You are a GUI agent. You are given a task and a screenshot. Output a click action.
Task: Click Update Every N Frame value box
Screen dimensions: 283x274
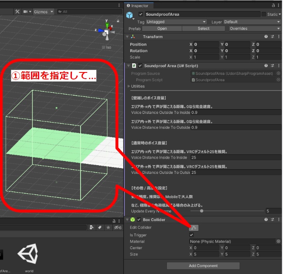[273, 211]
